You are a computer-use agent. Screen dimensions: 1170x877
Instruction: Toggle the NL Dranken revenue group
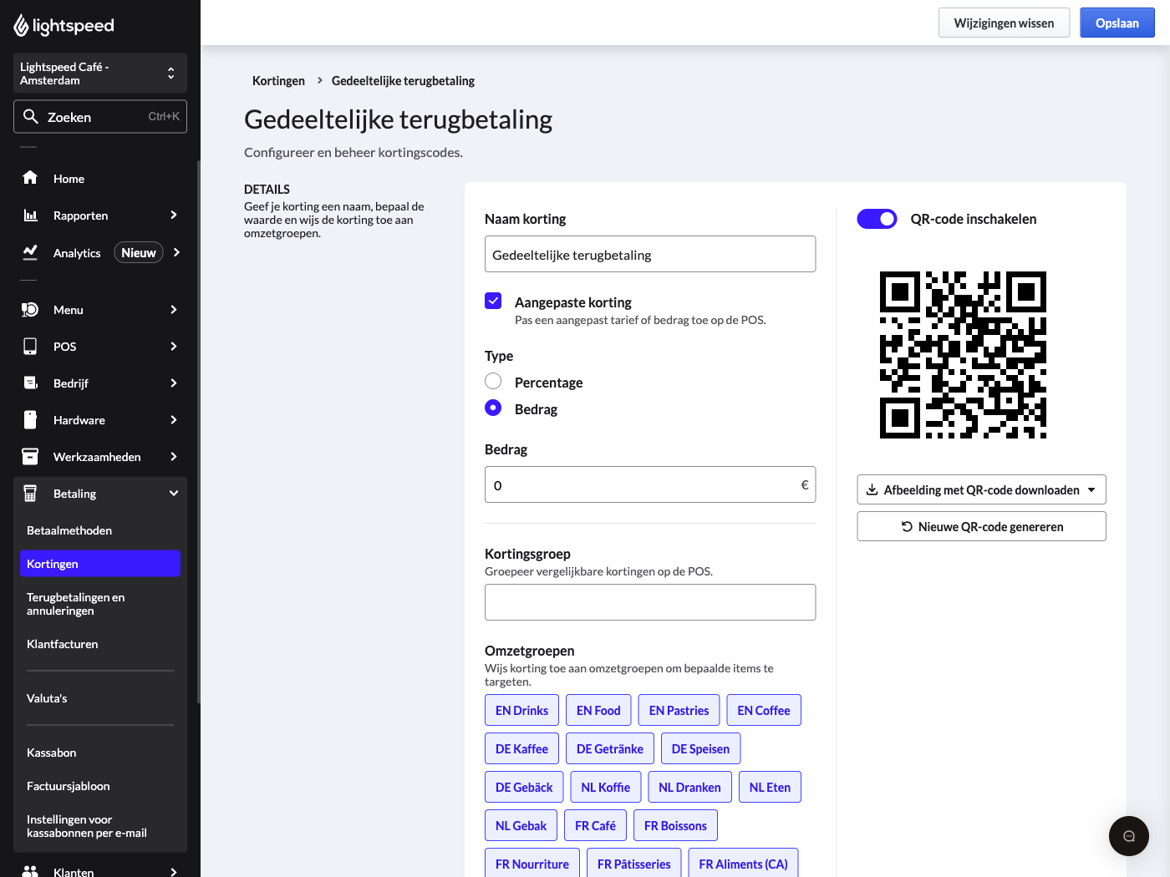point(689,787)
